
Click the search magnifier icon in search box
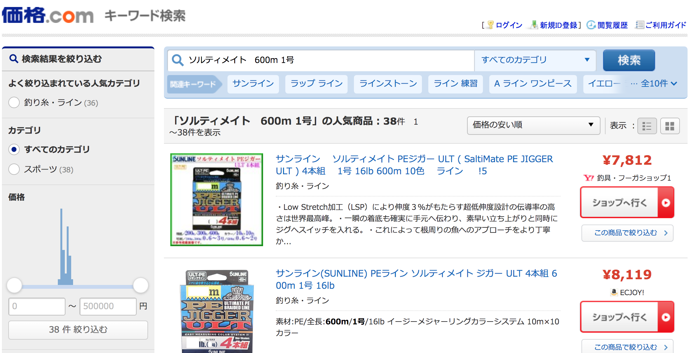point(178,60)
